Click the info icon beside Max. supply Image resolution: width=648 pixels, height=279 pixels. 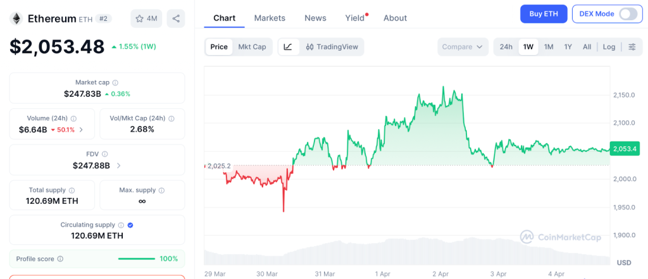[161, 190]
